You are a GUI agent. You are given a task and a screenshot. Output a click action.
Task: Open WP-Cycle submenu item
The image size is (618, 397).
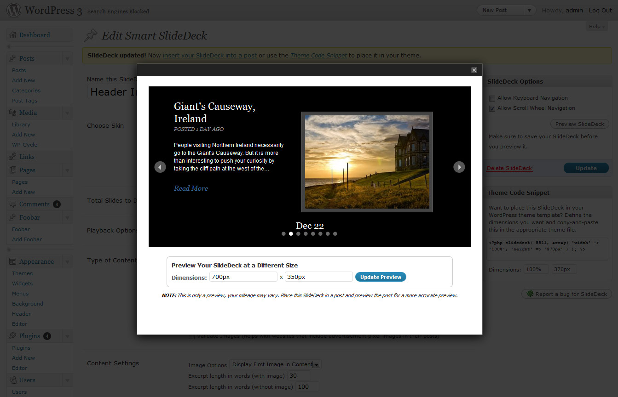[25, 145]
